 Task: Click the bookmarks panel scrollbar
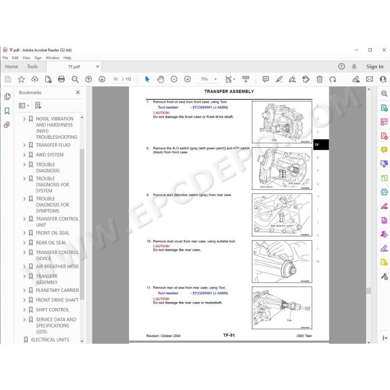(82, 225)
